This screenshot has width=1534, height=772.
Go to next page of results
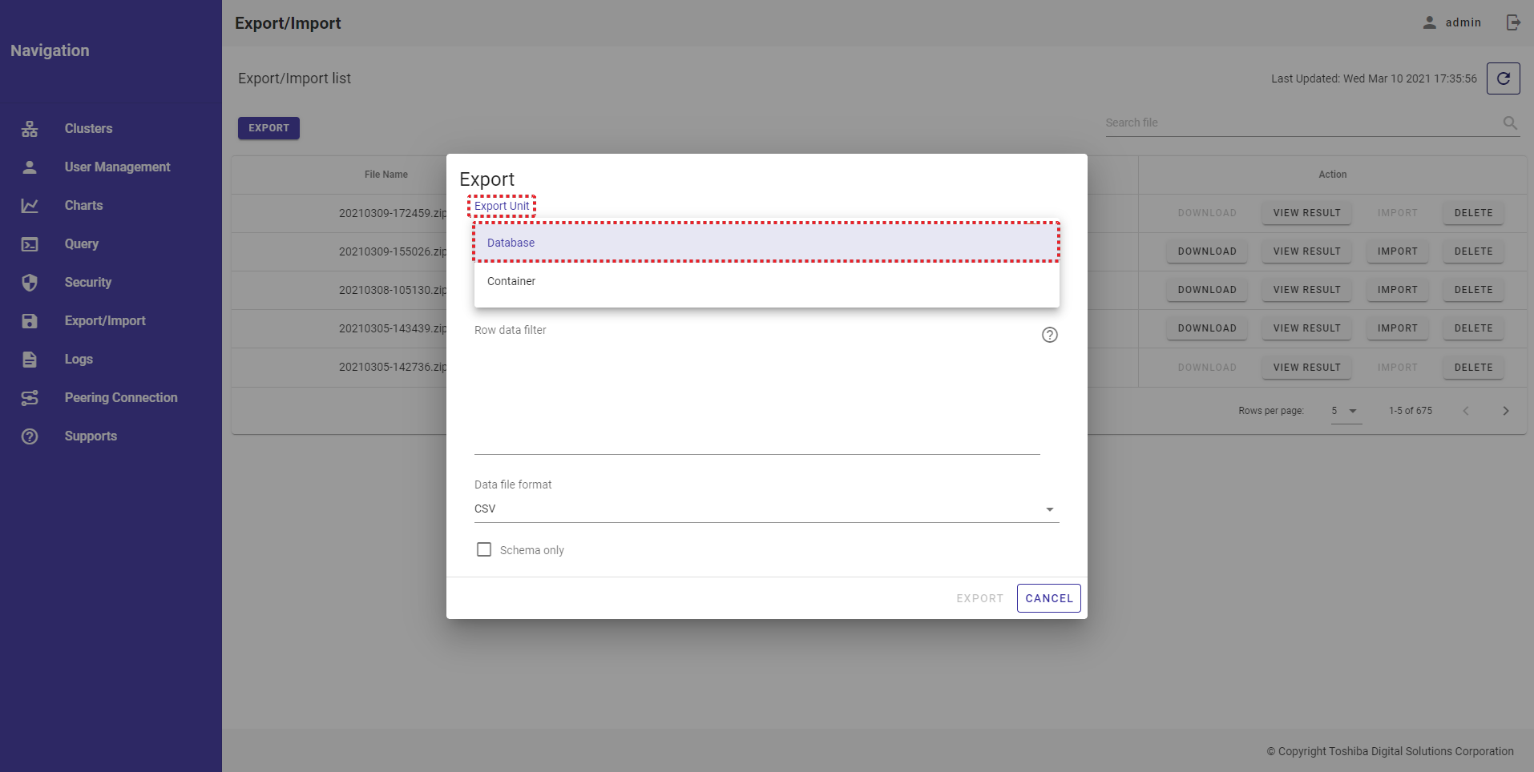(1506, 411)
